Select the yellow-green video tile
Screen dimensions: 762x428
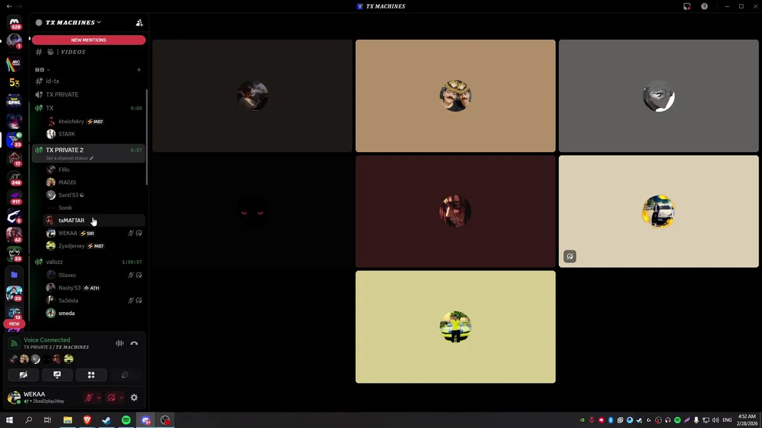455,327
